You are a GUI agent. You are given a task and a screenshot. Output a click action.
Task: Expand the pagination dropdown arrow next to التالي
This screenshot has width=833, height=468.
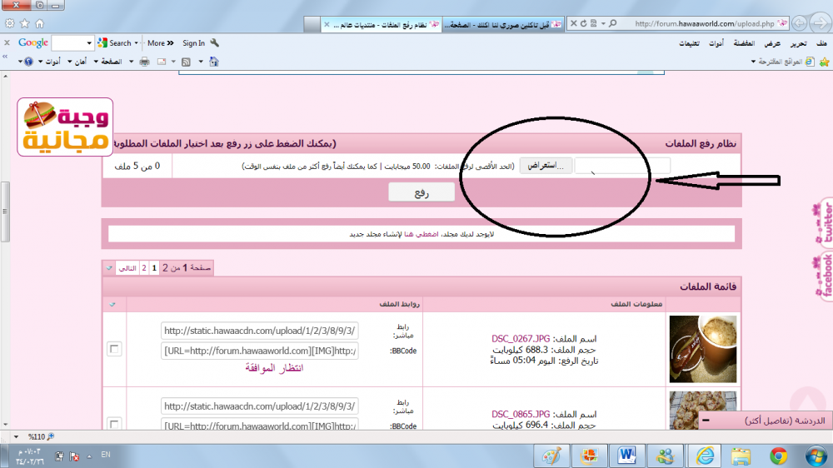coord(107,268)
